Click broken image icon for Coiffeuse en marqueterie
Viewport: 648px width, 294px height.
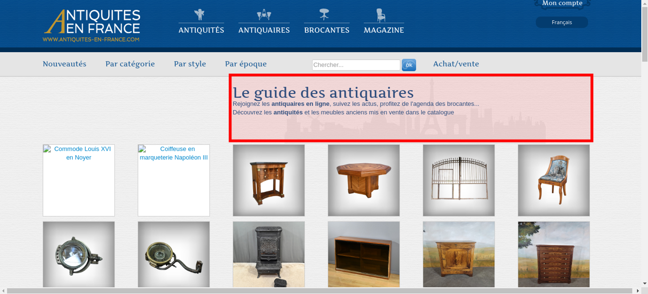click(142, 149)
